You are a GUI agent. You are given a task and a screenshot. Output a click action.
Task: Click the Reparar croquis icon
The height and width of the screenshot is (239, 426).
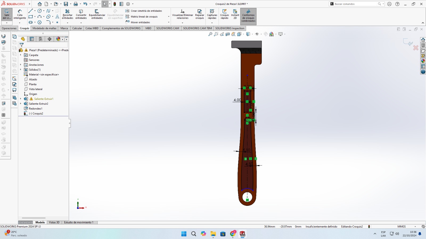[199, 15]
